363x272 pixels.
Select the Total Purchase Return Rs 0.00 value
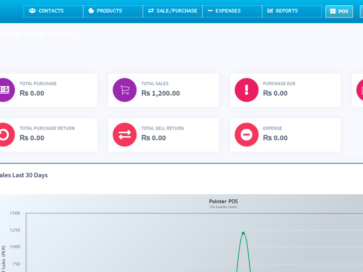point(32,138)
